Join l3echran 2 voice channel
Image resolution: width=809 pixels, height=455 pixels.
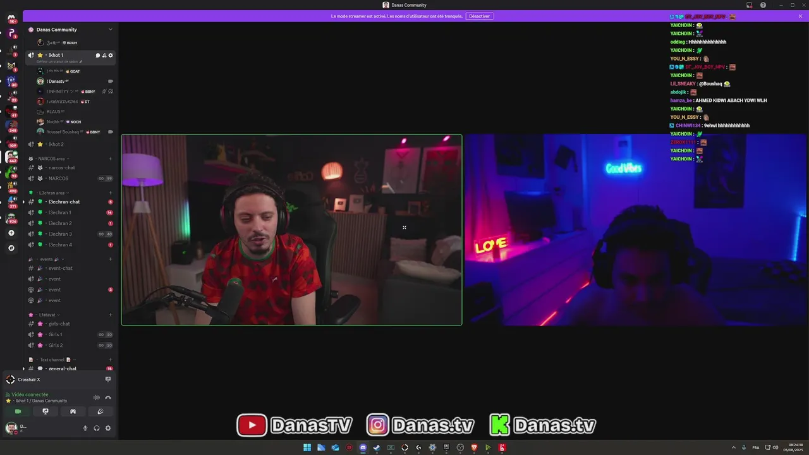[x=70, y=223]
